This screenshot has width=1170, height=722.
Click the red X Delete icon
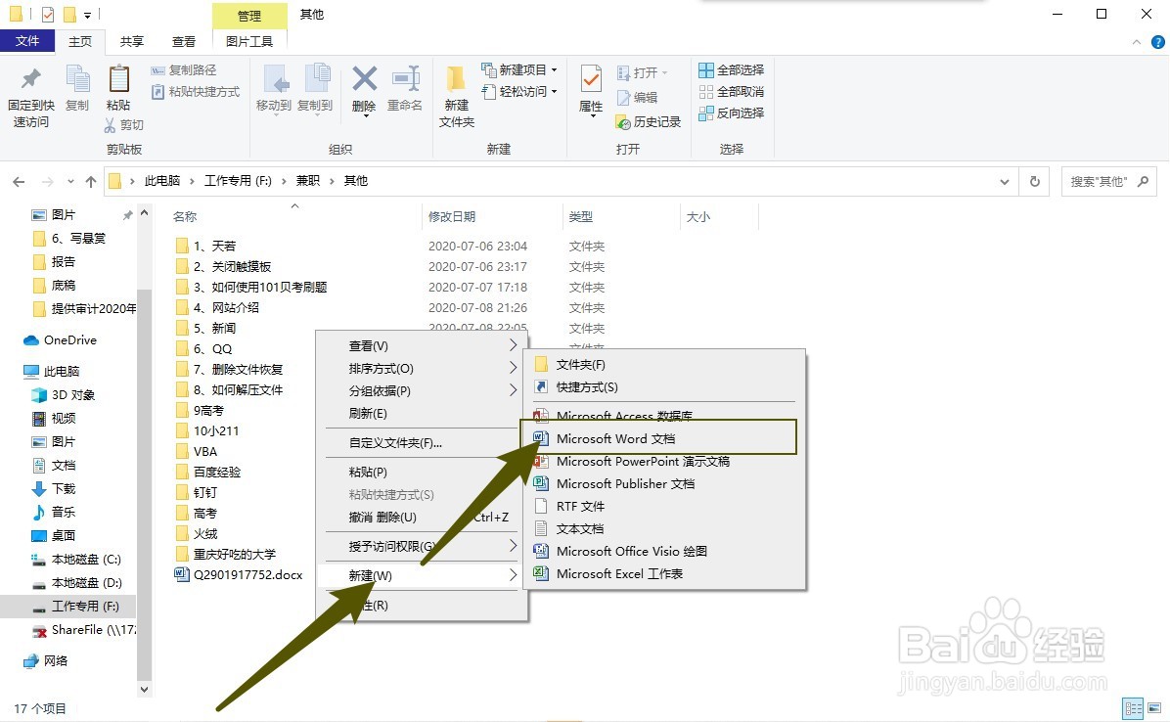pos(364,79)
